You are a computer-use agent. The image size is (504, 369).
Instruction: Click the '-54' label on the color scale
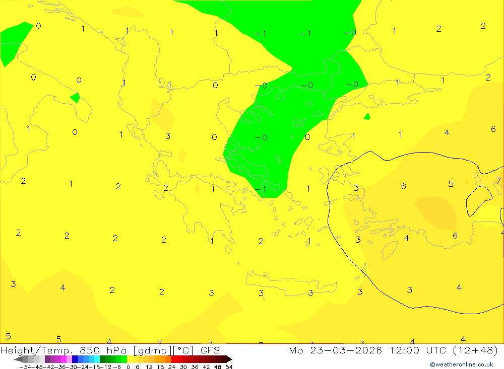click(x=25, y=367)
